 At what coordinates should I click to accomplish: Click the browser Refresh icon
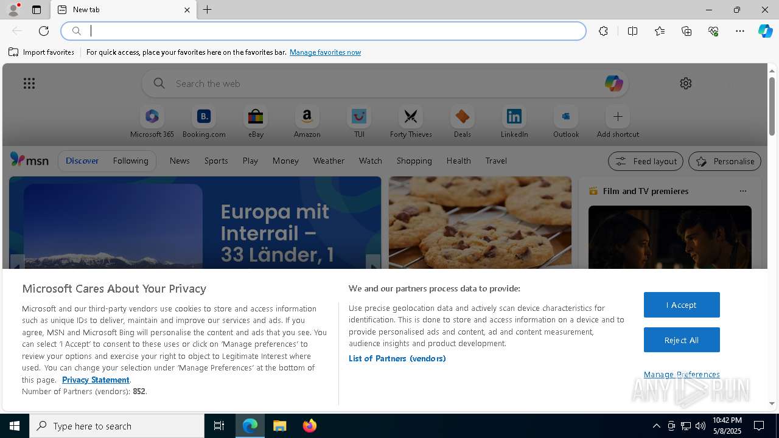point(44,31)
